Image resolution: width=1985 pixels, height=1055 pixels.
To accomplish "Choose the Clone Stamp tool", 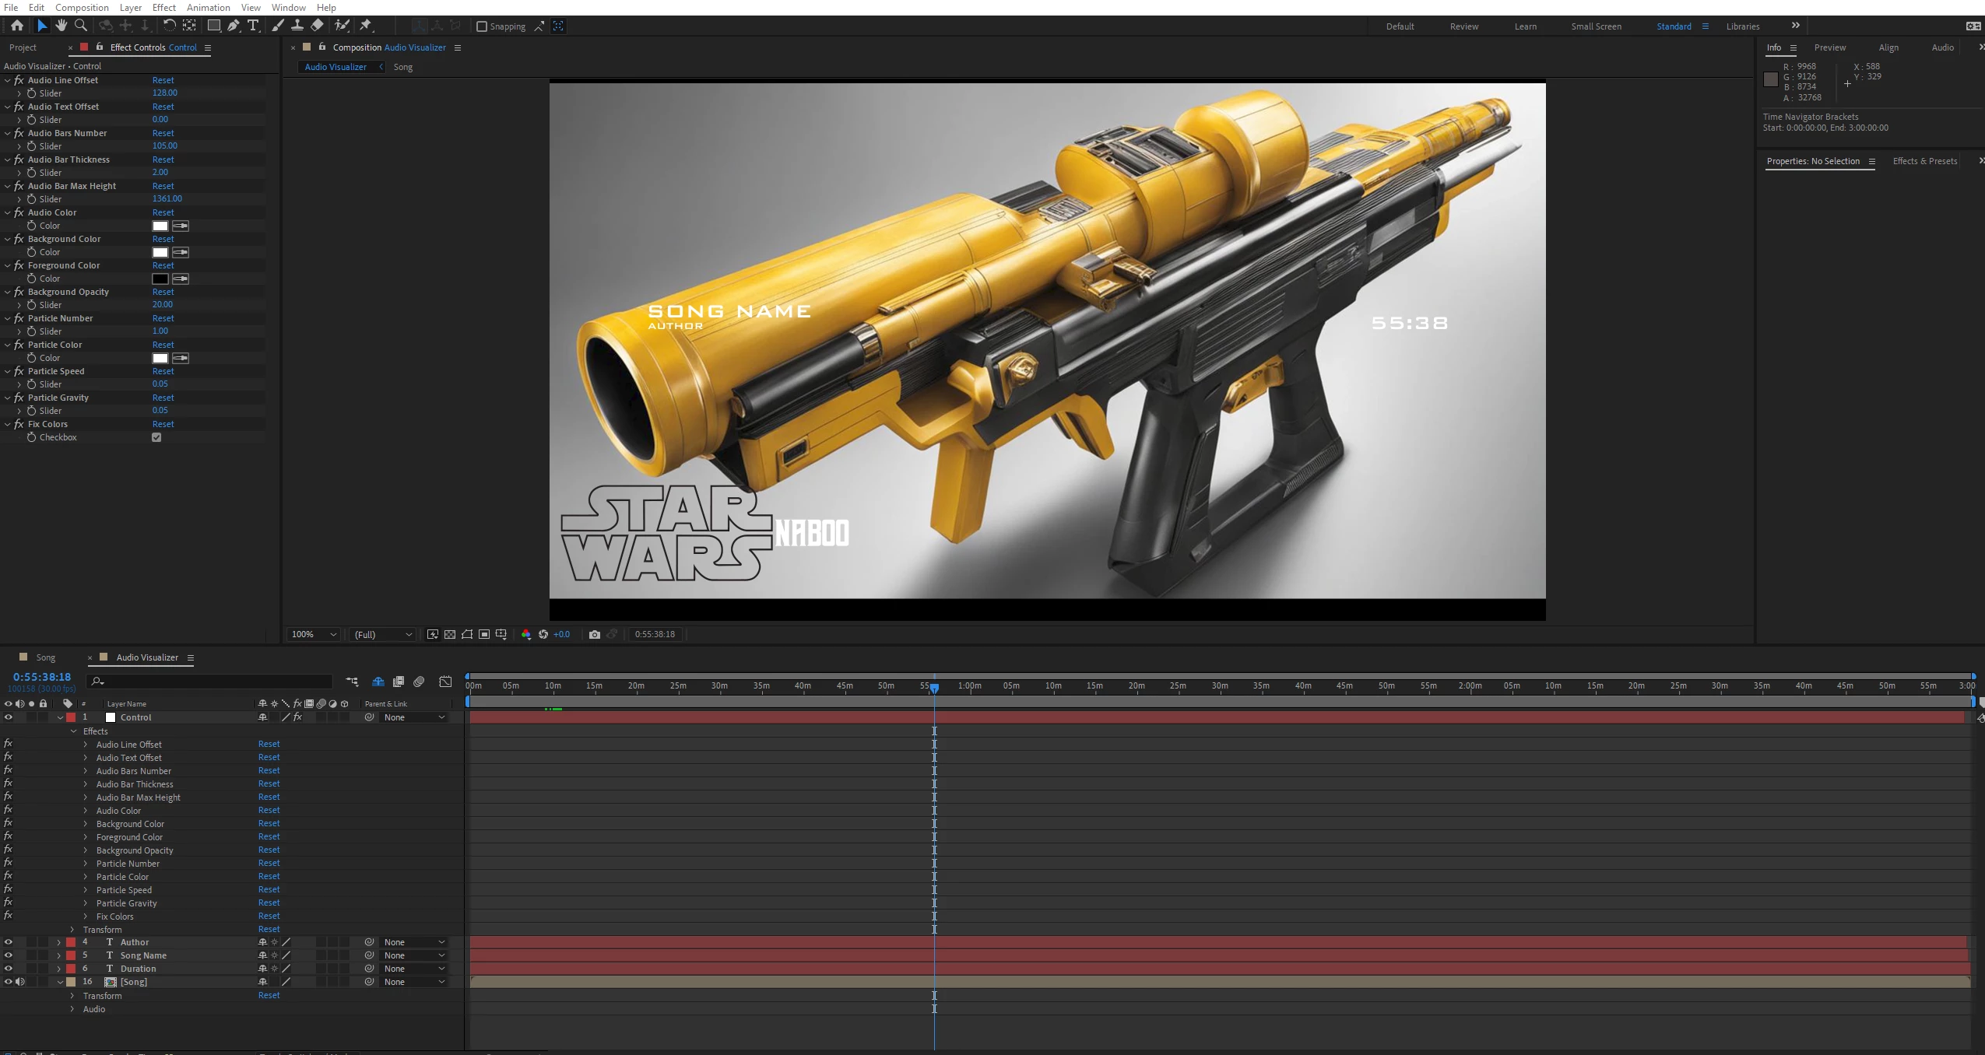I will tap(297, 26).
